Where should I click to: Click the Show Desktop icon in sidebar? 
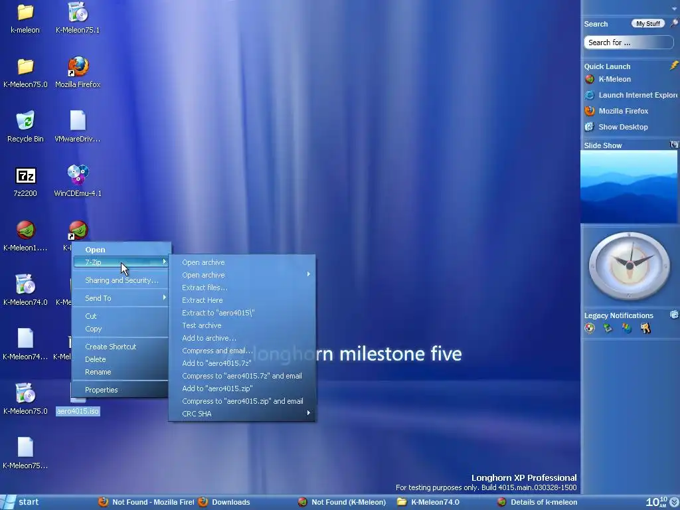pos(590,127)
